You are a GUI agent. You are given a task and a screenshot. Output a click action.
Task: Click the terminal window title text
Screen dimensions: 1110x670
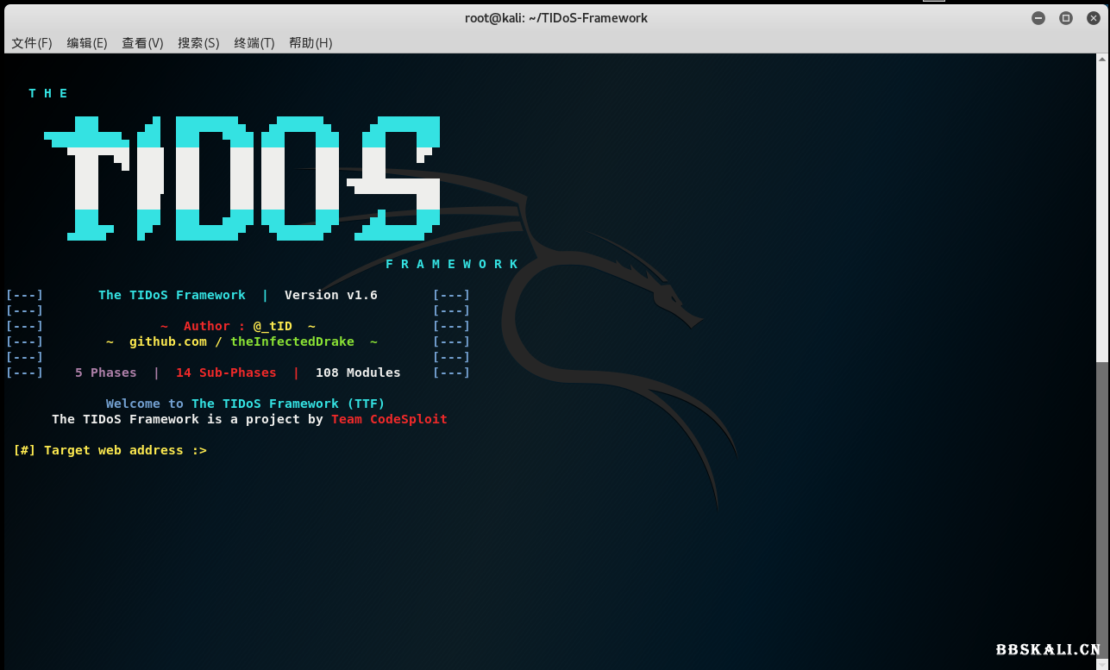click(x=556, y=17)
